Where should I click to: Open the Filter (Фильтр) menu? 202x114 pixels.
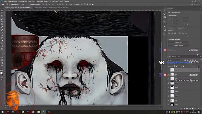[46, 1]
